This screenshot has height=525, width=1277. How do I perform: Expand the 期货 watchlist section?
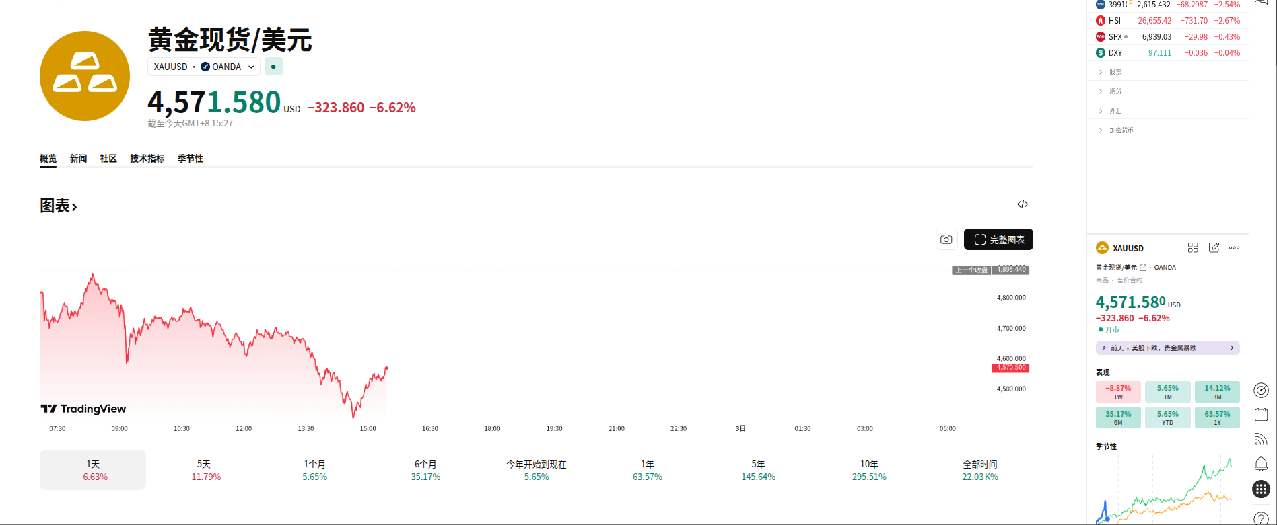click(1115, 91)
